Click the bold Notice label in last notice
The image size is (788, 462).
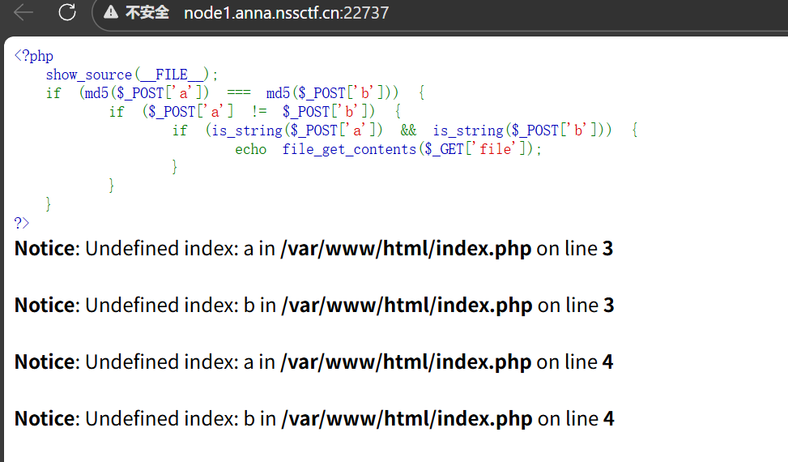(x=45, y=419)
